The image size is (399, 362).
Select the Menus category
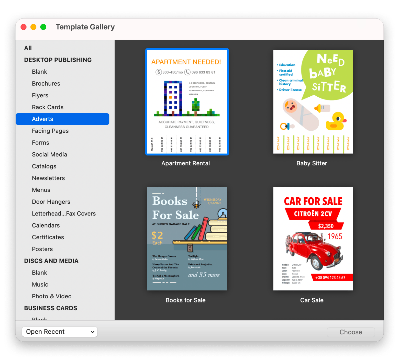click(x=41, y=190)
